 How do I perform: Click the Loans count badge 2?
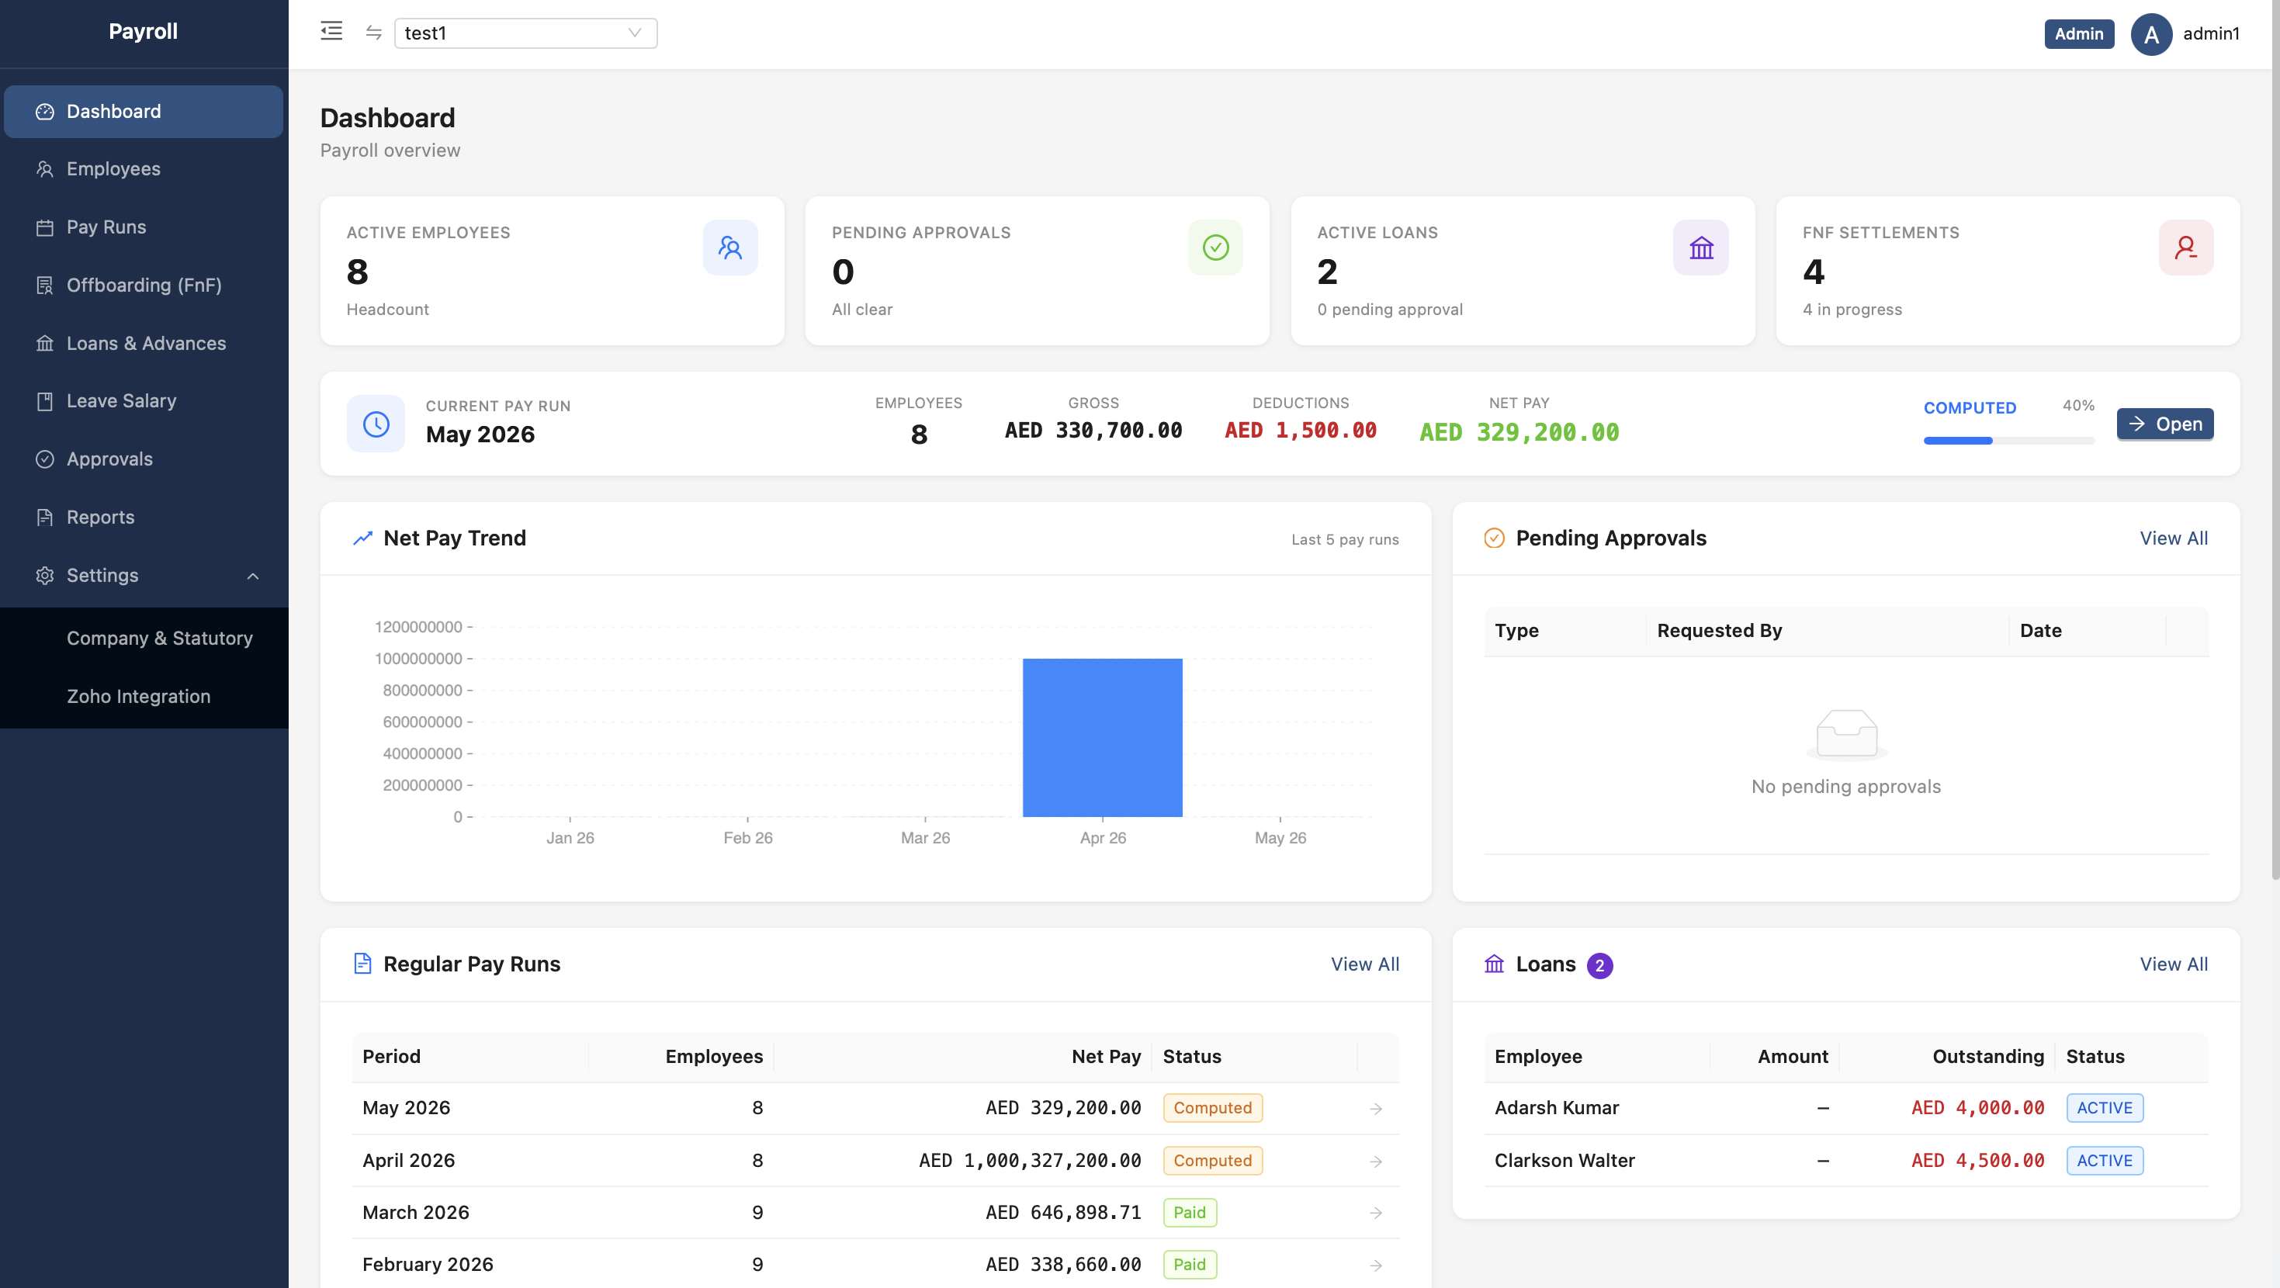tap(1599, 966)
